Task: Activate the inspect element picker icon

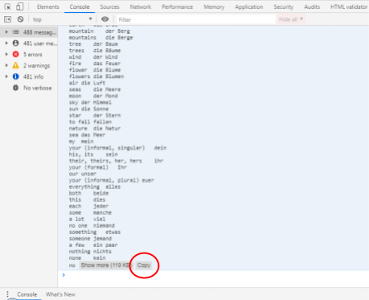Action: click(8, 6)
